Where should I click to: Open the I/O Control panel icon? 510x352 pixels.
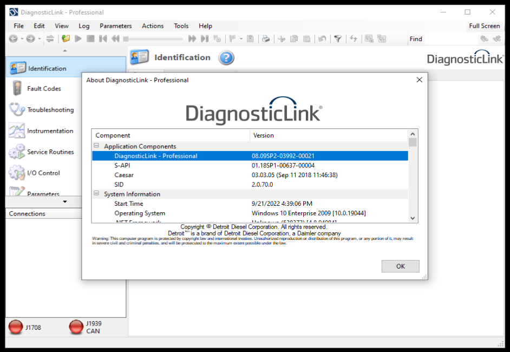pyautogui.click(x=17, y=173)
